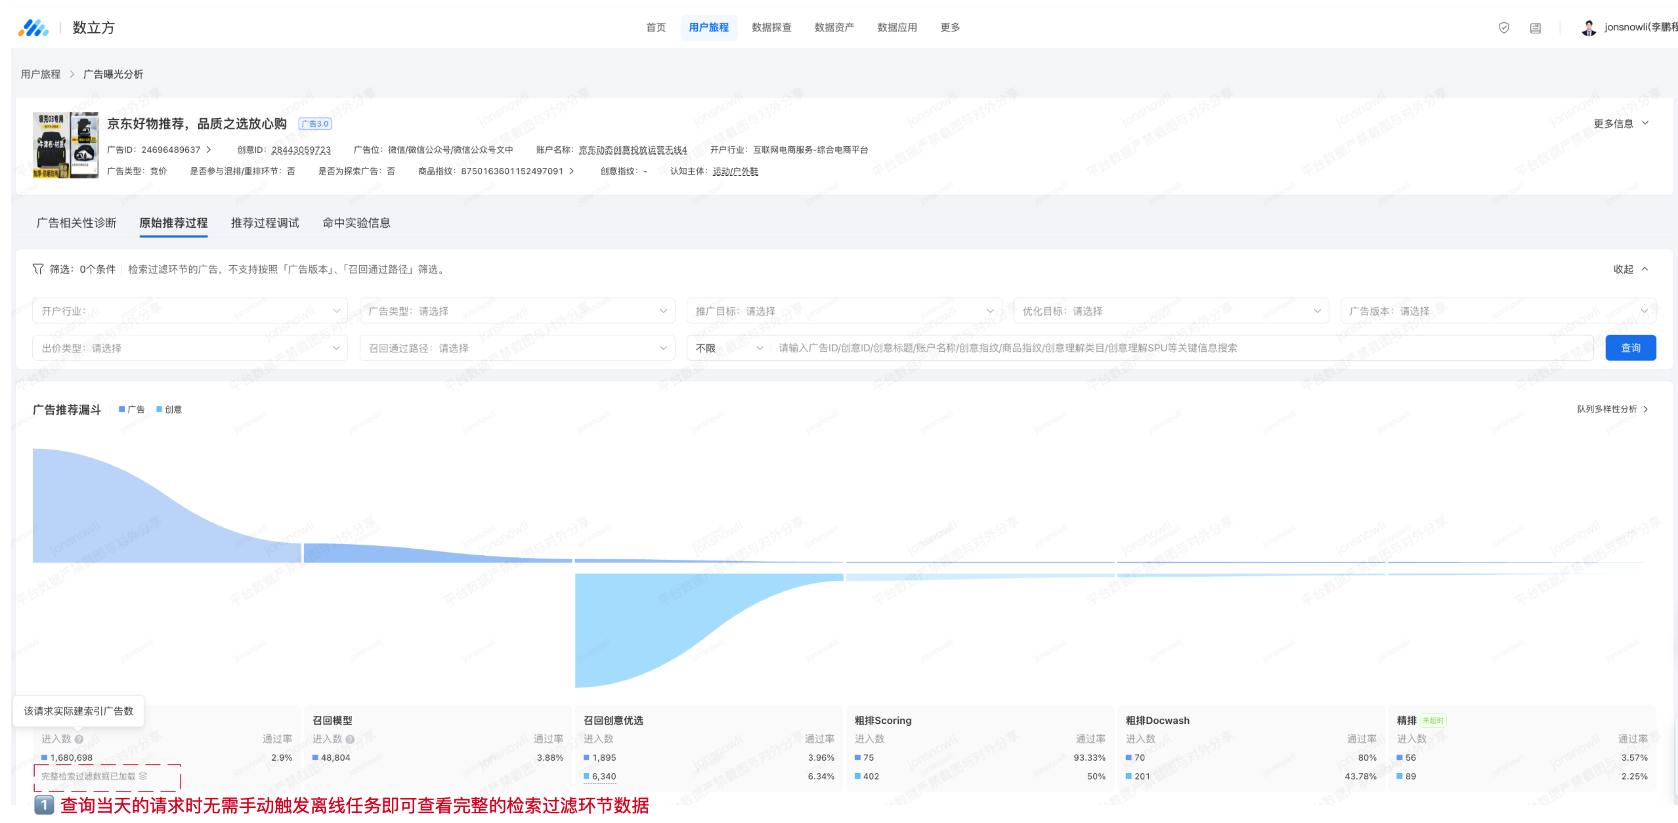
Task: Click the keyword search input field
Action: tap(1182, 348)
